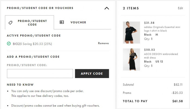Screen dimensions: 190x109
Task: Open the embroidered midi dress thumbnail
Action: pyautogui.click(x=131, y=59)
